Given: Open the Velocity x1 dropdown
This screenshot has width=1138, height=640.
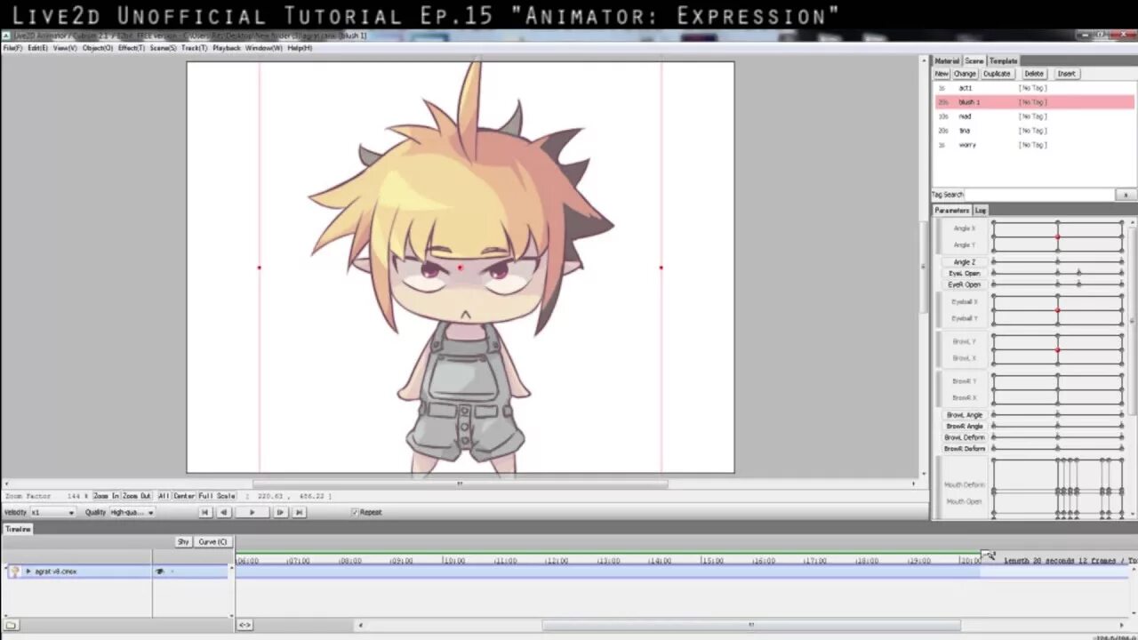Looking at the screenshot, I should (x=52, y=512).
